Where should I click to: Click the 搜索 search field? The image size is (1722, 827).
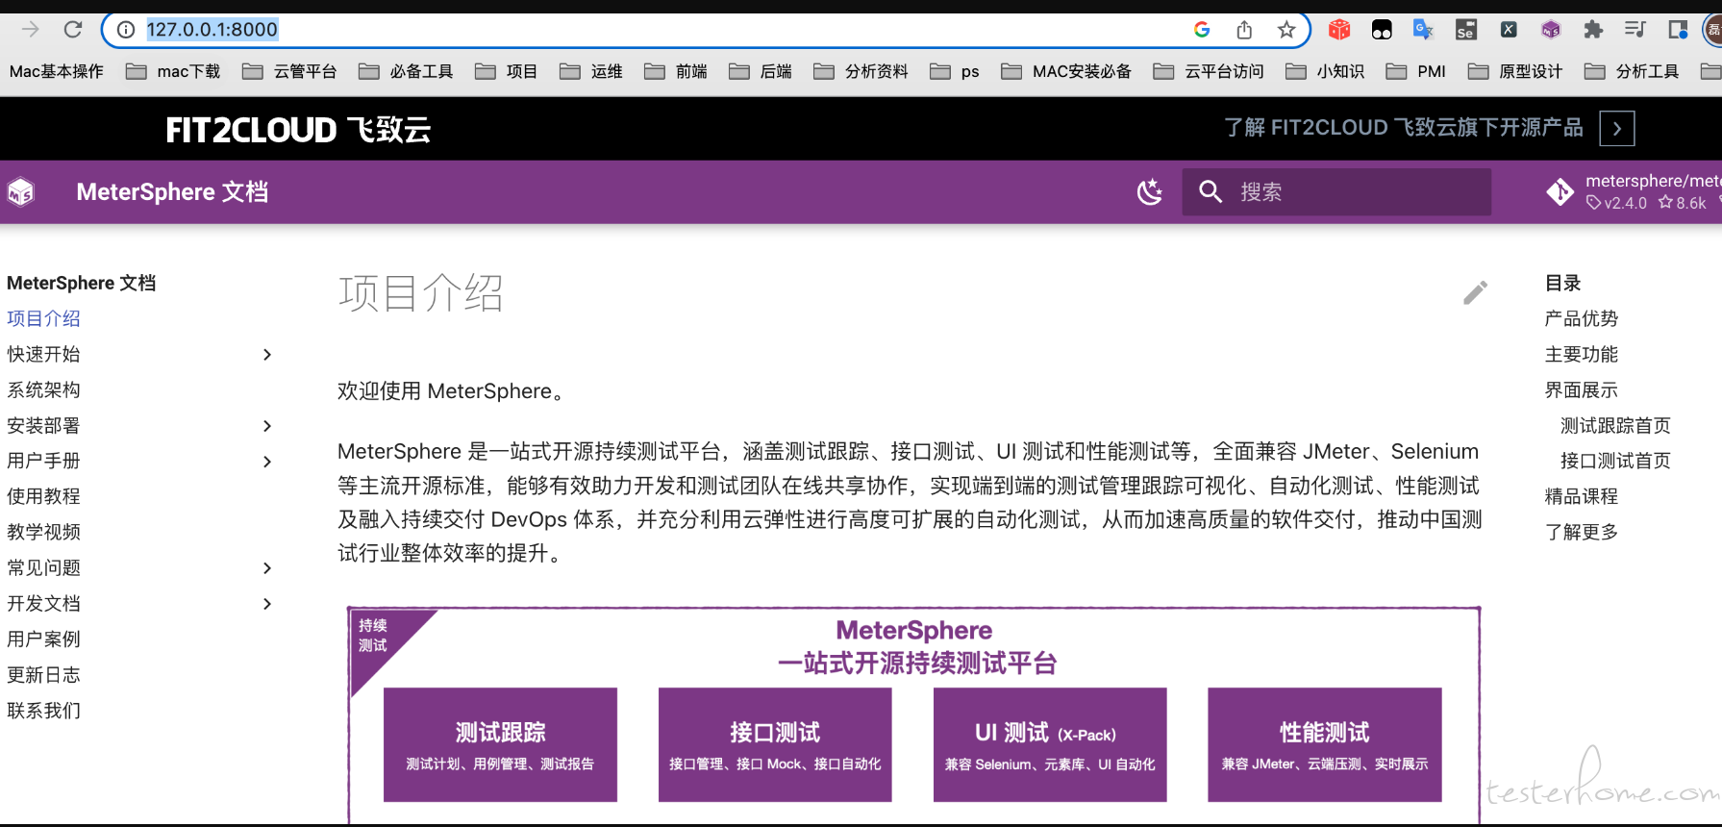point(1336,192)
